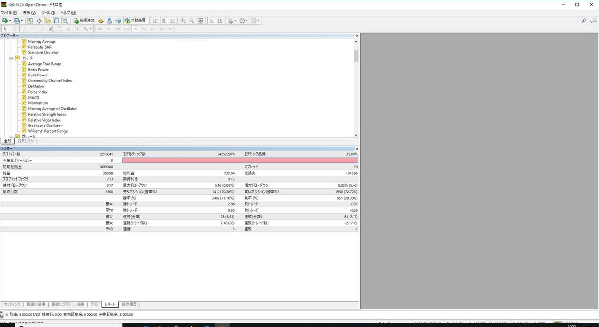Open the arrows objects dropdown arrow
599x327 pixels.
click(91, 29)
